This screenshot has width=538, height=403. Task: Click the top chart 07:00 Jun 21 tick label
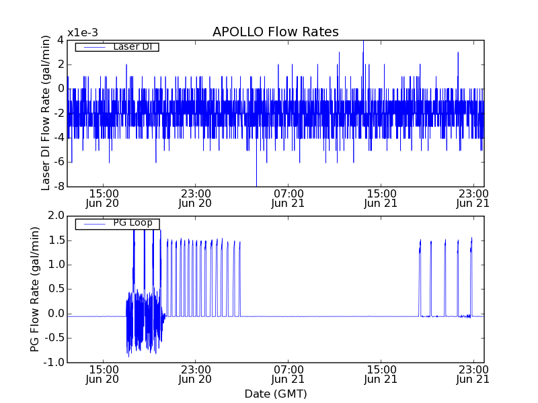288,198
